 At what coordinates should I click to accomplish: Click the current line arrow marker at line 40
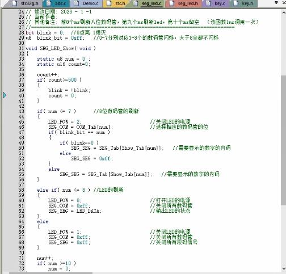coord(5,95)
